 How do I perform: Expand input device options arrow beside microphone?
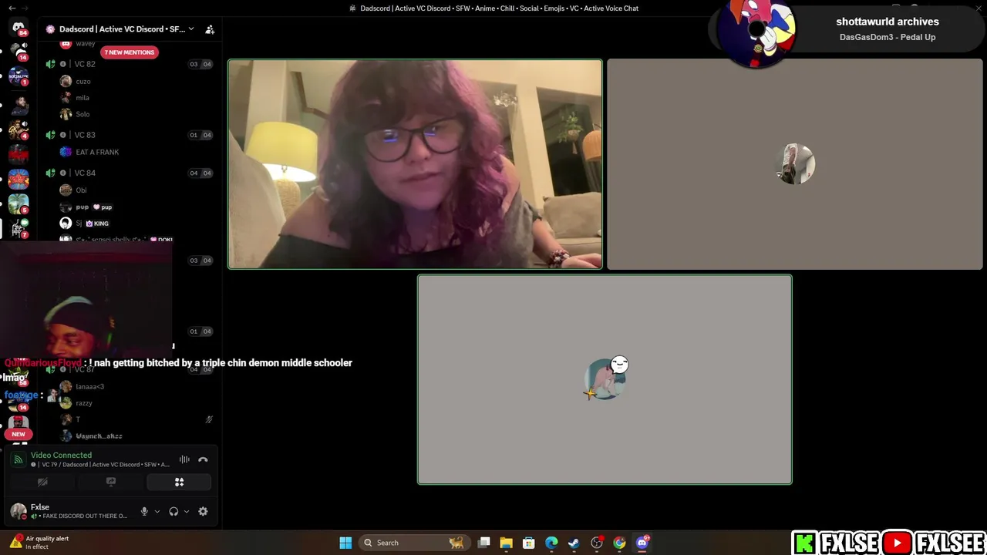point(157,511)
